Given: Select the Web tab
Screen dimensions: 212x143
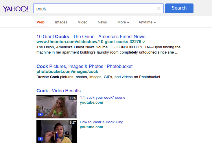Looking at the screenshot, I should [x=40, y=22].
